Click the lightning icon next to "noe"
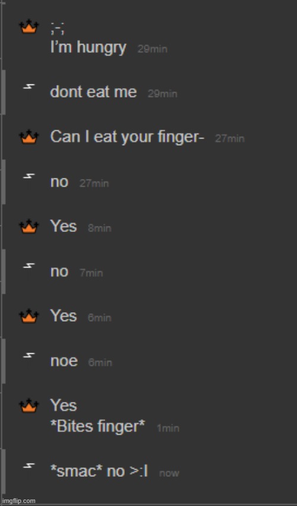 29,356
